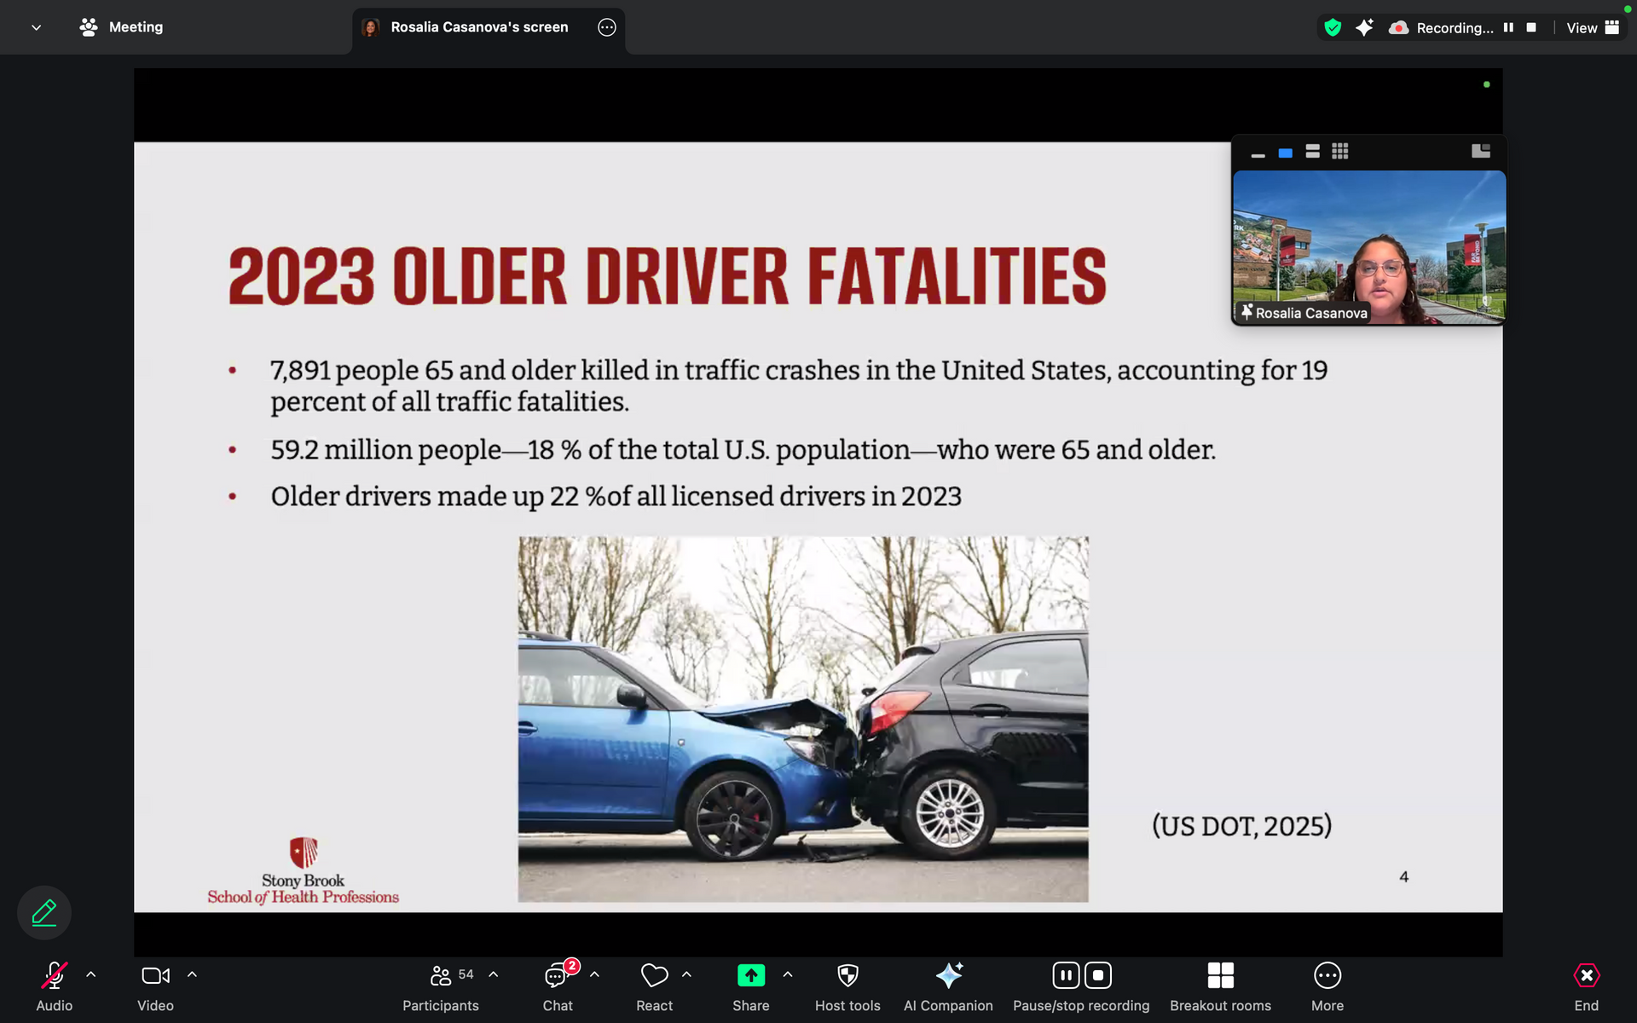
Task: Open the View layout menu
Action: pyautogui.click(x=1592, y=27)
